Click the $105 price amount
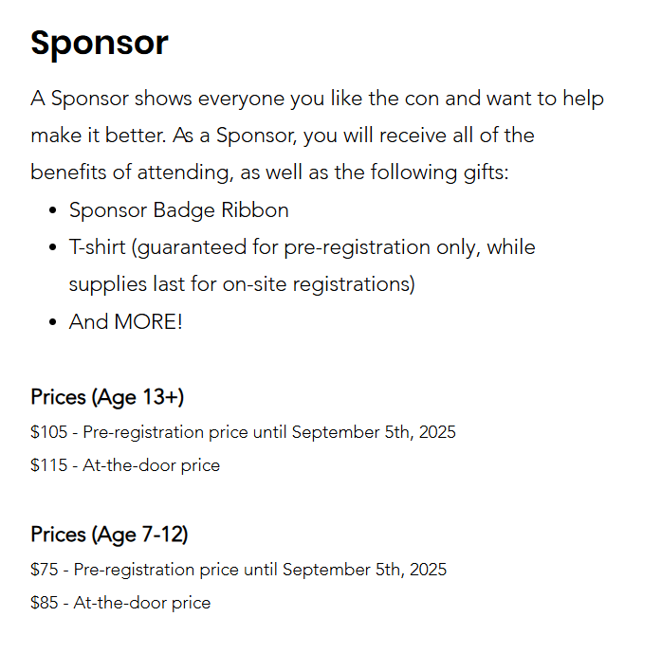Viewport: 661px width, 653px height. (x=49, y=432)
